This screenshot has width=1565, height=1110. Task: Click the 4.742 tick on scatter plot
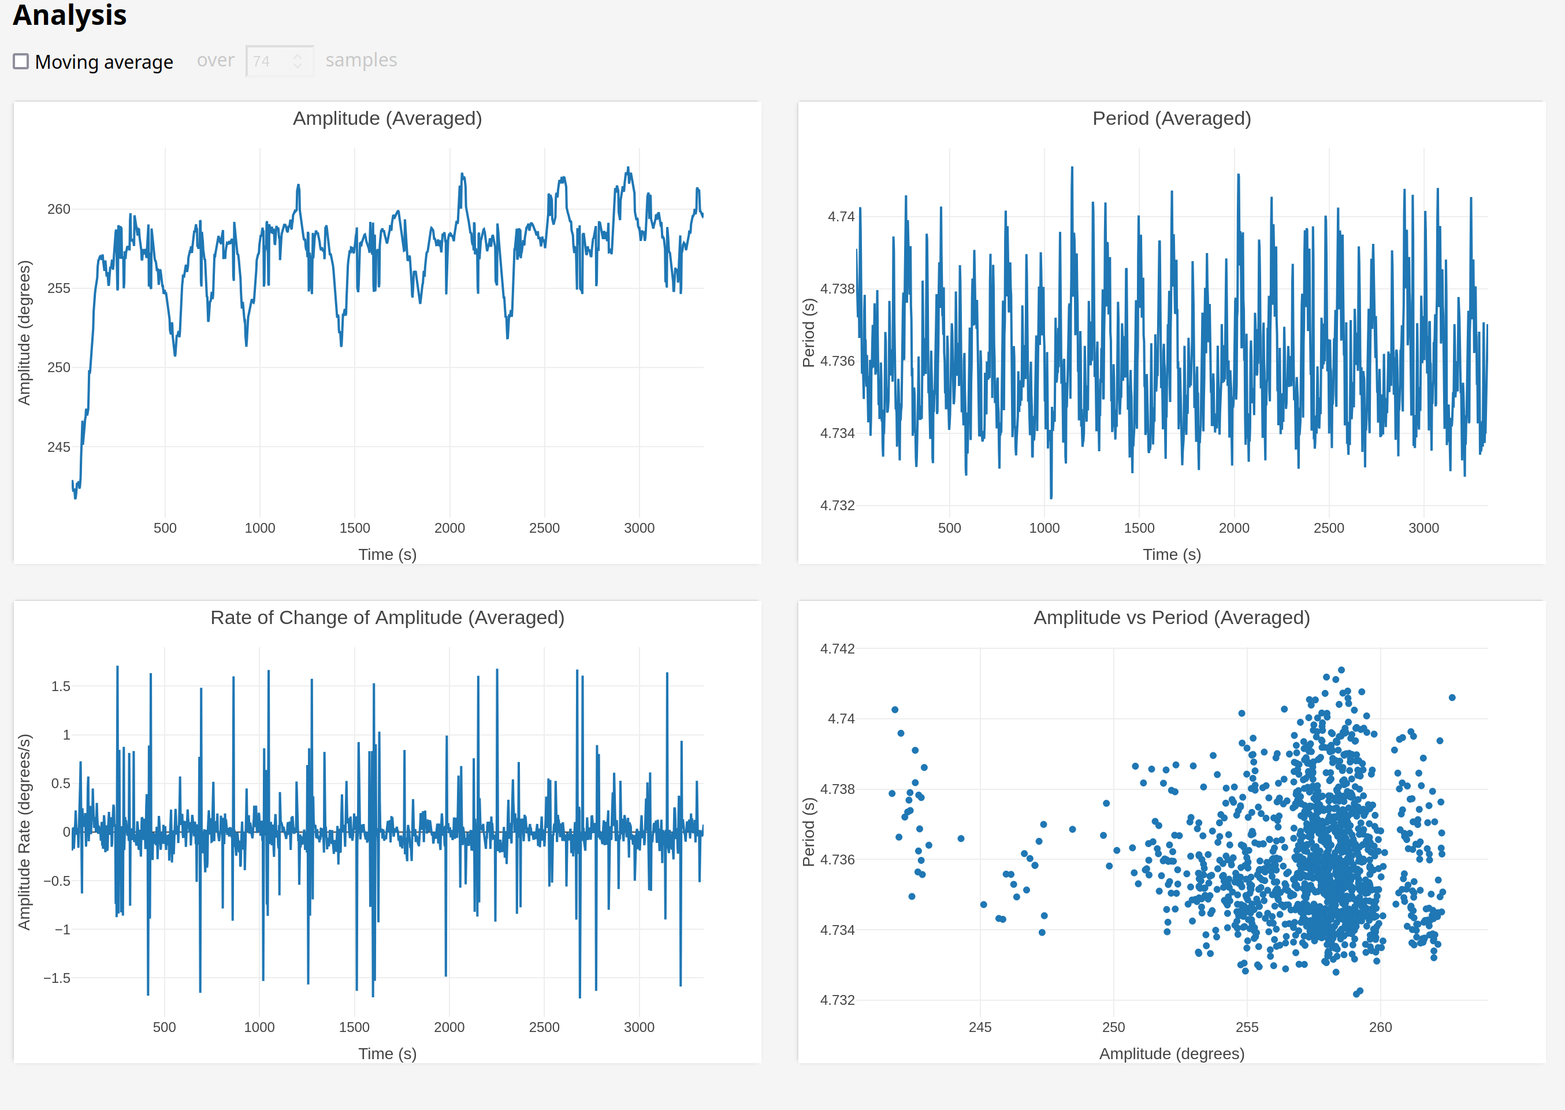[837, 649]
